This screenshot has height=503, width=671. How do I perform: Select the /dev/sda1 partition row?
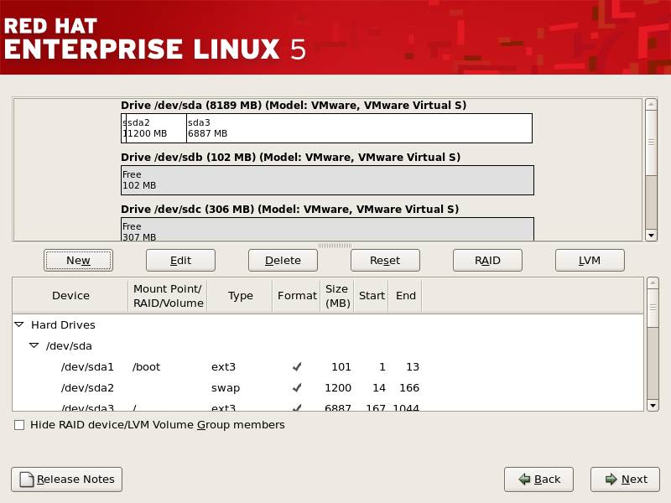(328, 366)
